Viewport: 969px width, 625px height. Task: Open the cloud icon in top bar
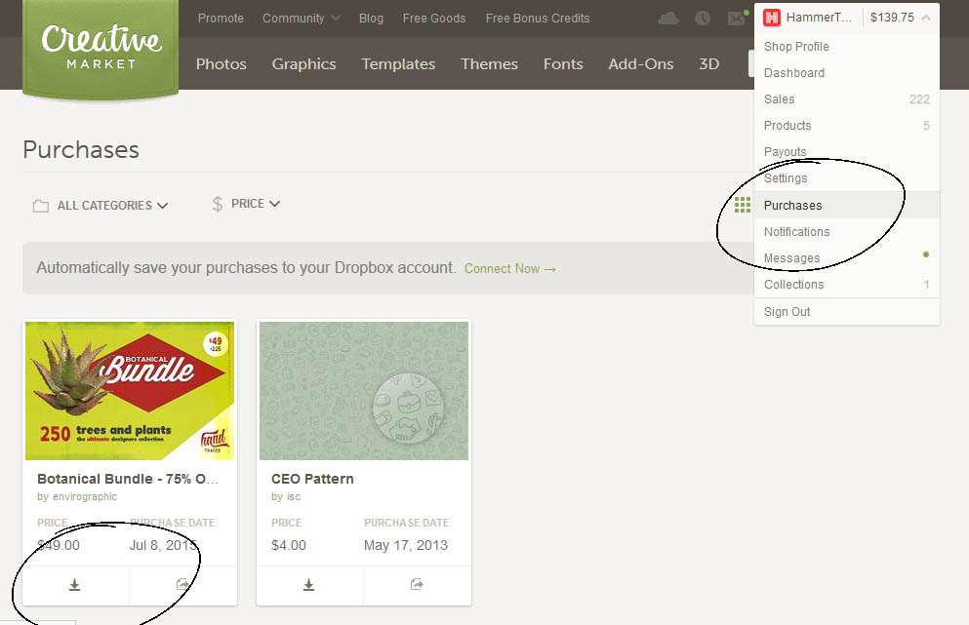(668, 19)
